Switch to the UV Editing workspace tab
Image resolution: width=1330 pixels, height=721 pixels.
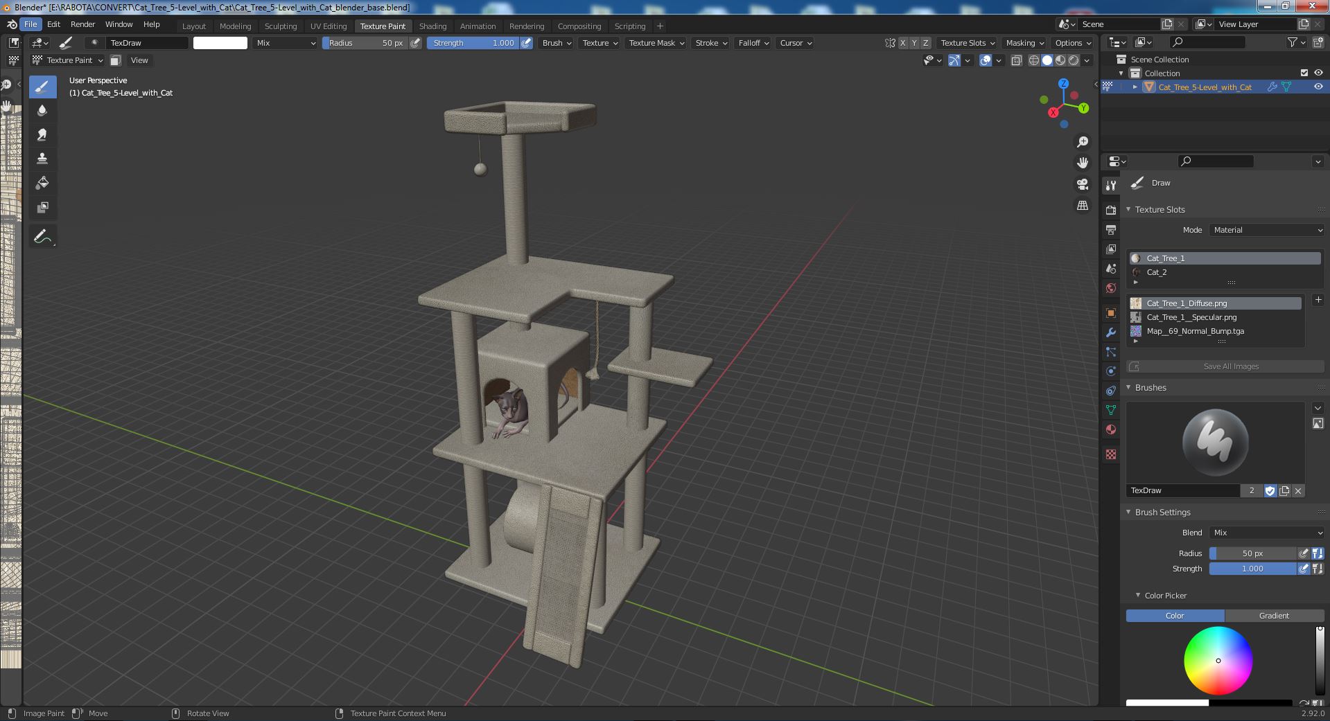329,26
